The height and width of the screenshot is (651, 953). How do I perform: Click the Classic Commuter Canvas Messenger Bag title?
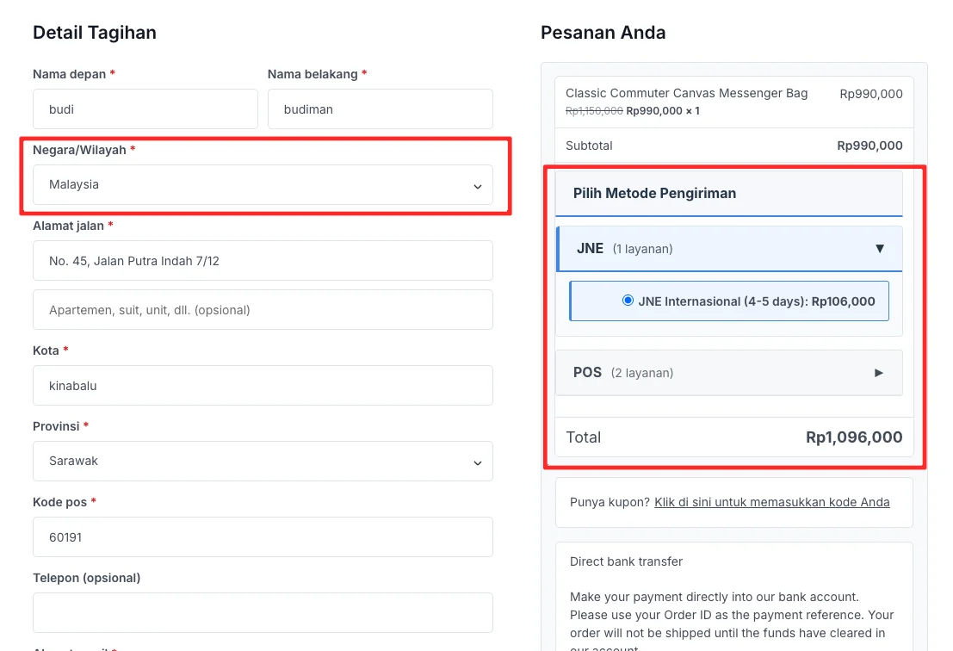[686, 92]
